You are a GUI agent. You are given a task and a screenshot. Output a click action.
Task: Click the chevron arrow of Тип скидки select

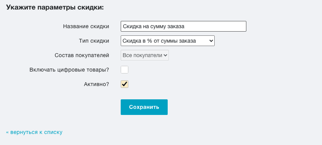211,41
